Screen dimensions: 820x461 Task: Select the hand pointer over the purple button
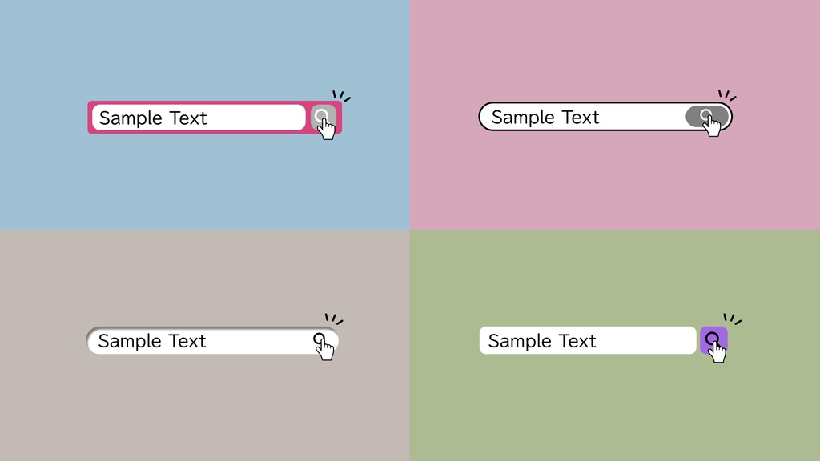pyautogui.click(x=717, y=351)
